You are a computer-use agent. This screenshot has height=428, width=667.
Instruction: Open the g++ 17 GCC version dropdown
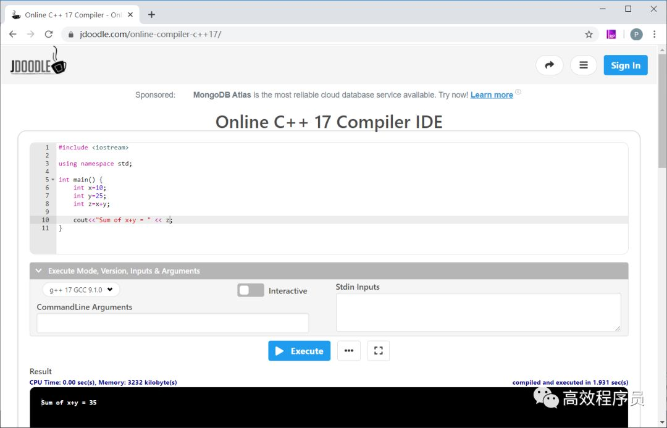click(82, 290)
